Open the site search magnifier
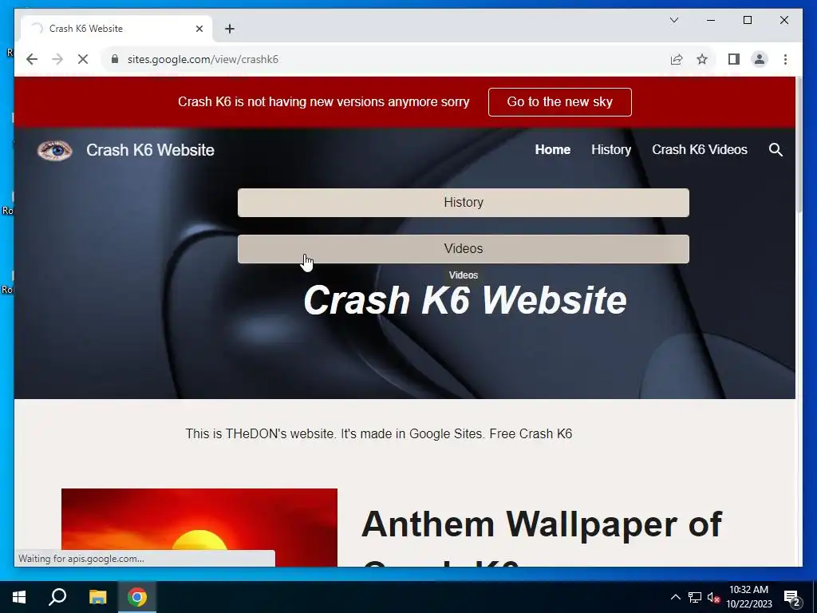This screenshot has width=817, height=613. [776, 150]
